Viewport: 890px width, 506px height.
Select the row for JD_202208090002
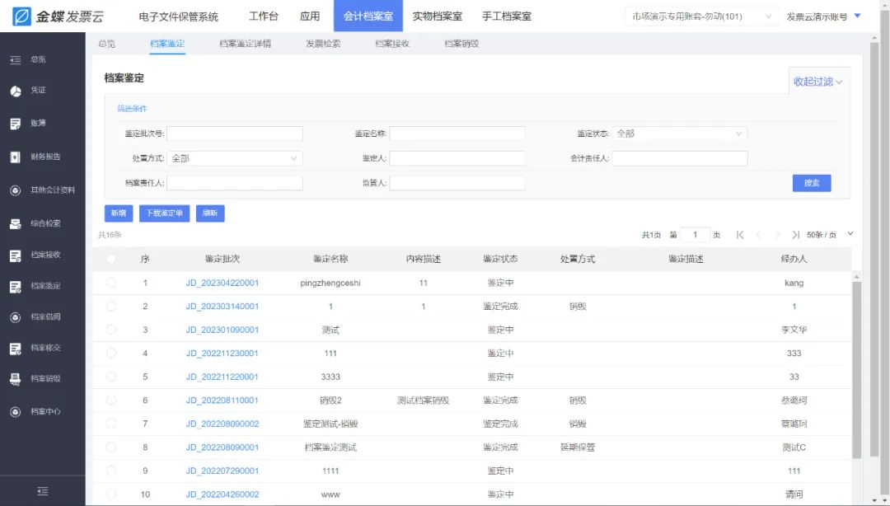click(111, 424)
